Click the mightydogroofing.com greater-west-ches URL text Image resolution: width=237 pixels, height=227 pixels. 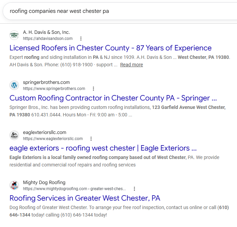pyautogui.click(x=74, y=189)
